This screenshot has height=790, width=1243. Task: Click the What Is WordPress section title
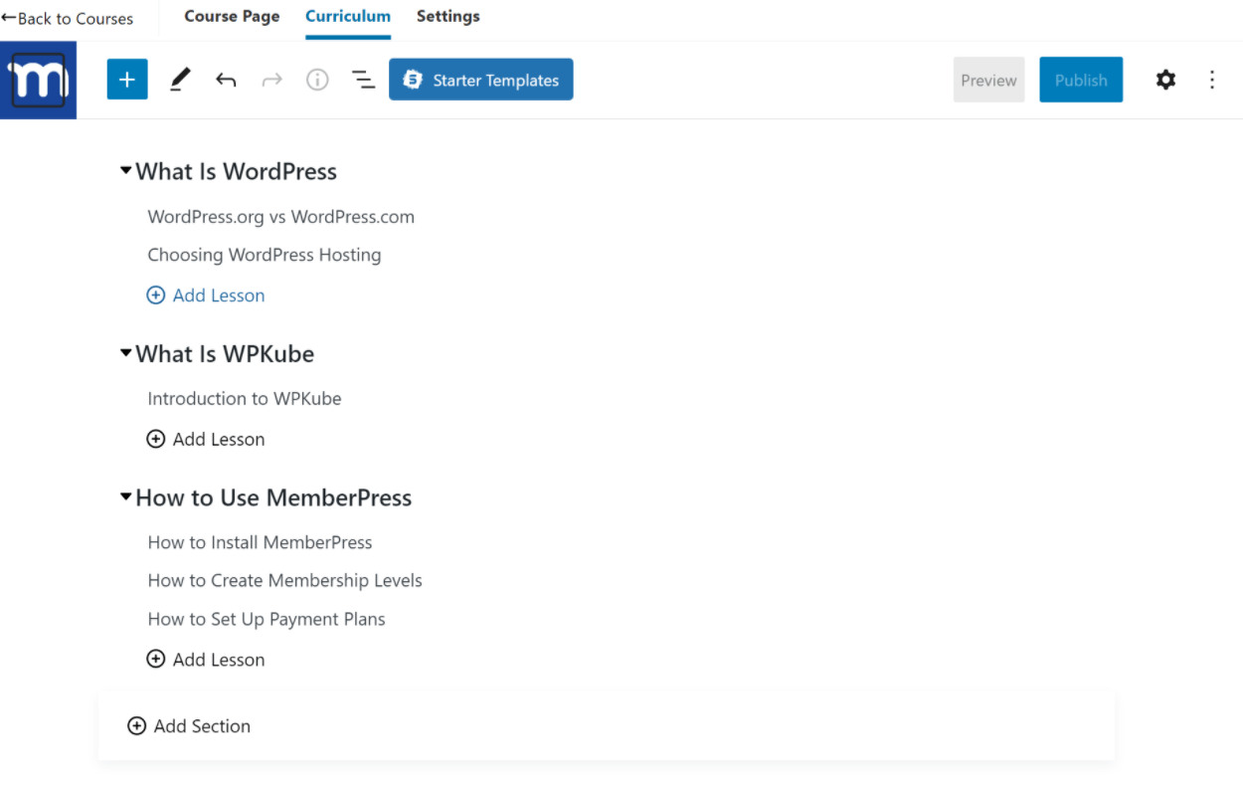click(x=237, y=171)
